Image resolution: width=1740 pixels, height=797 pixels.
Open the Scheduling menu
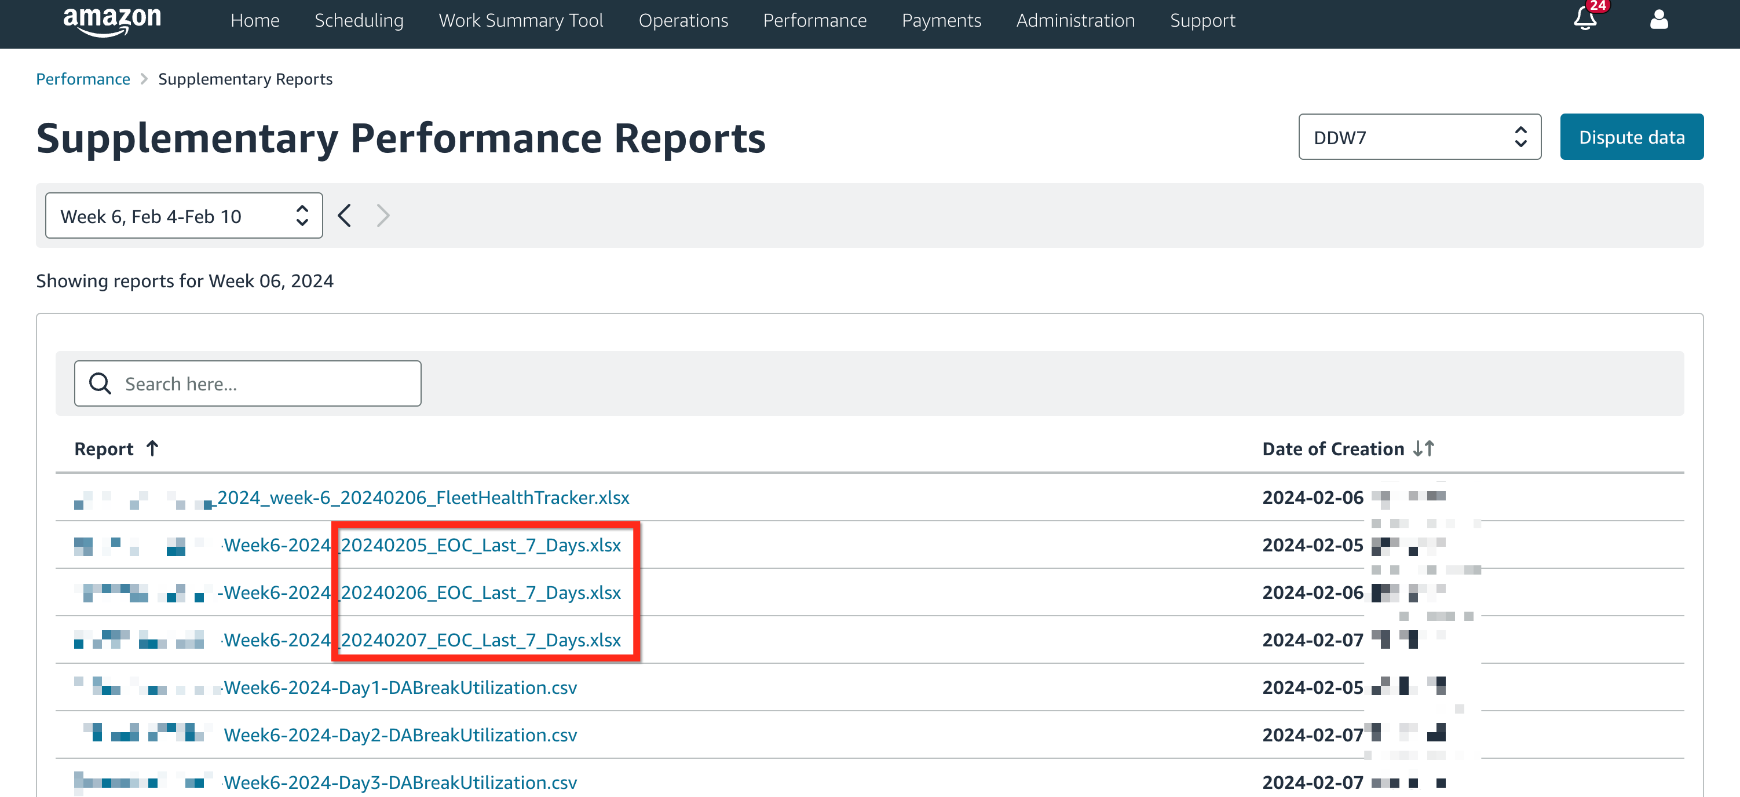coord(359,20)
